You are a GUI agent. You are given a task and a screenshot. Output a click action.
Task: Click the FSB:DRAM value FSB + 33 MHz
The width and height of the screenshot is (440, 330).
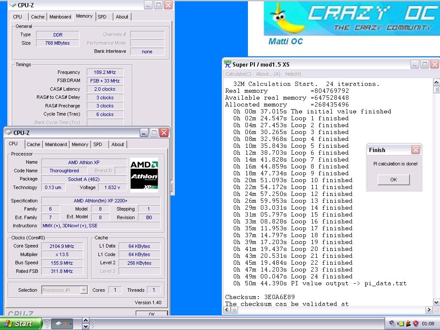105,80
